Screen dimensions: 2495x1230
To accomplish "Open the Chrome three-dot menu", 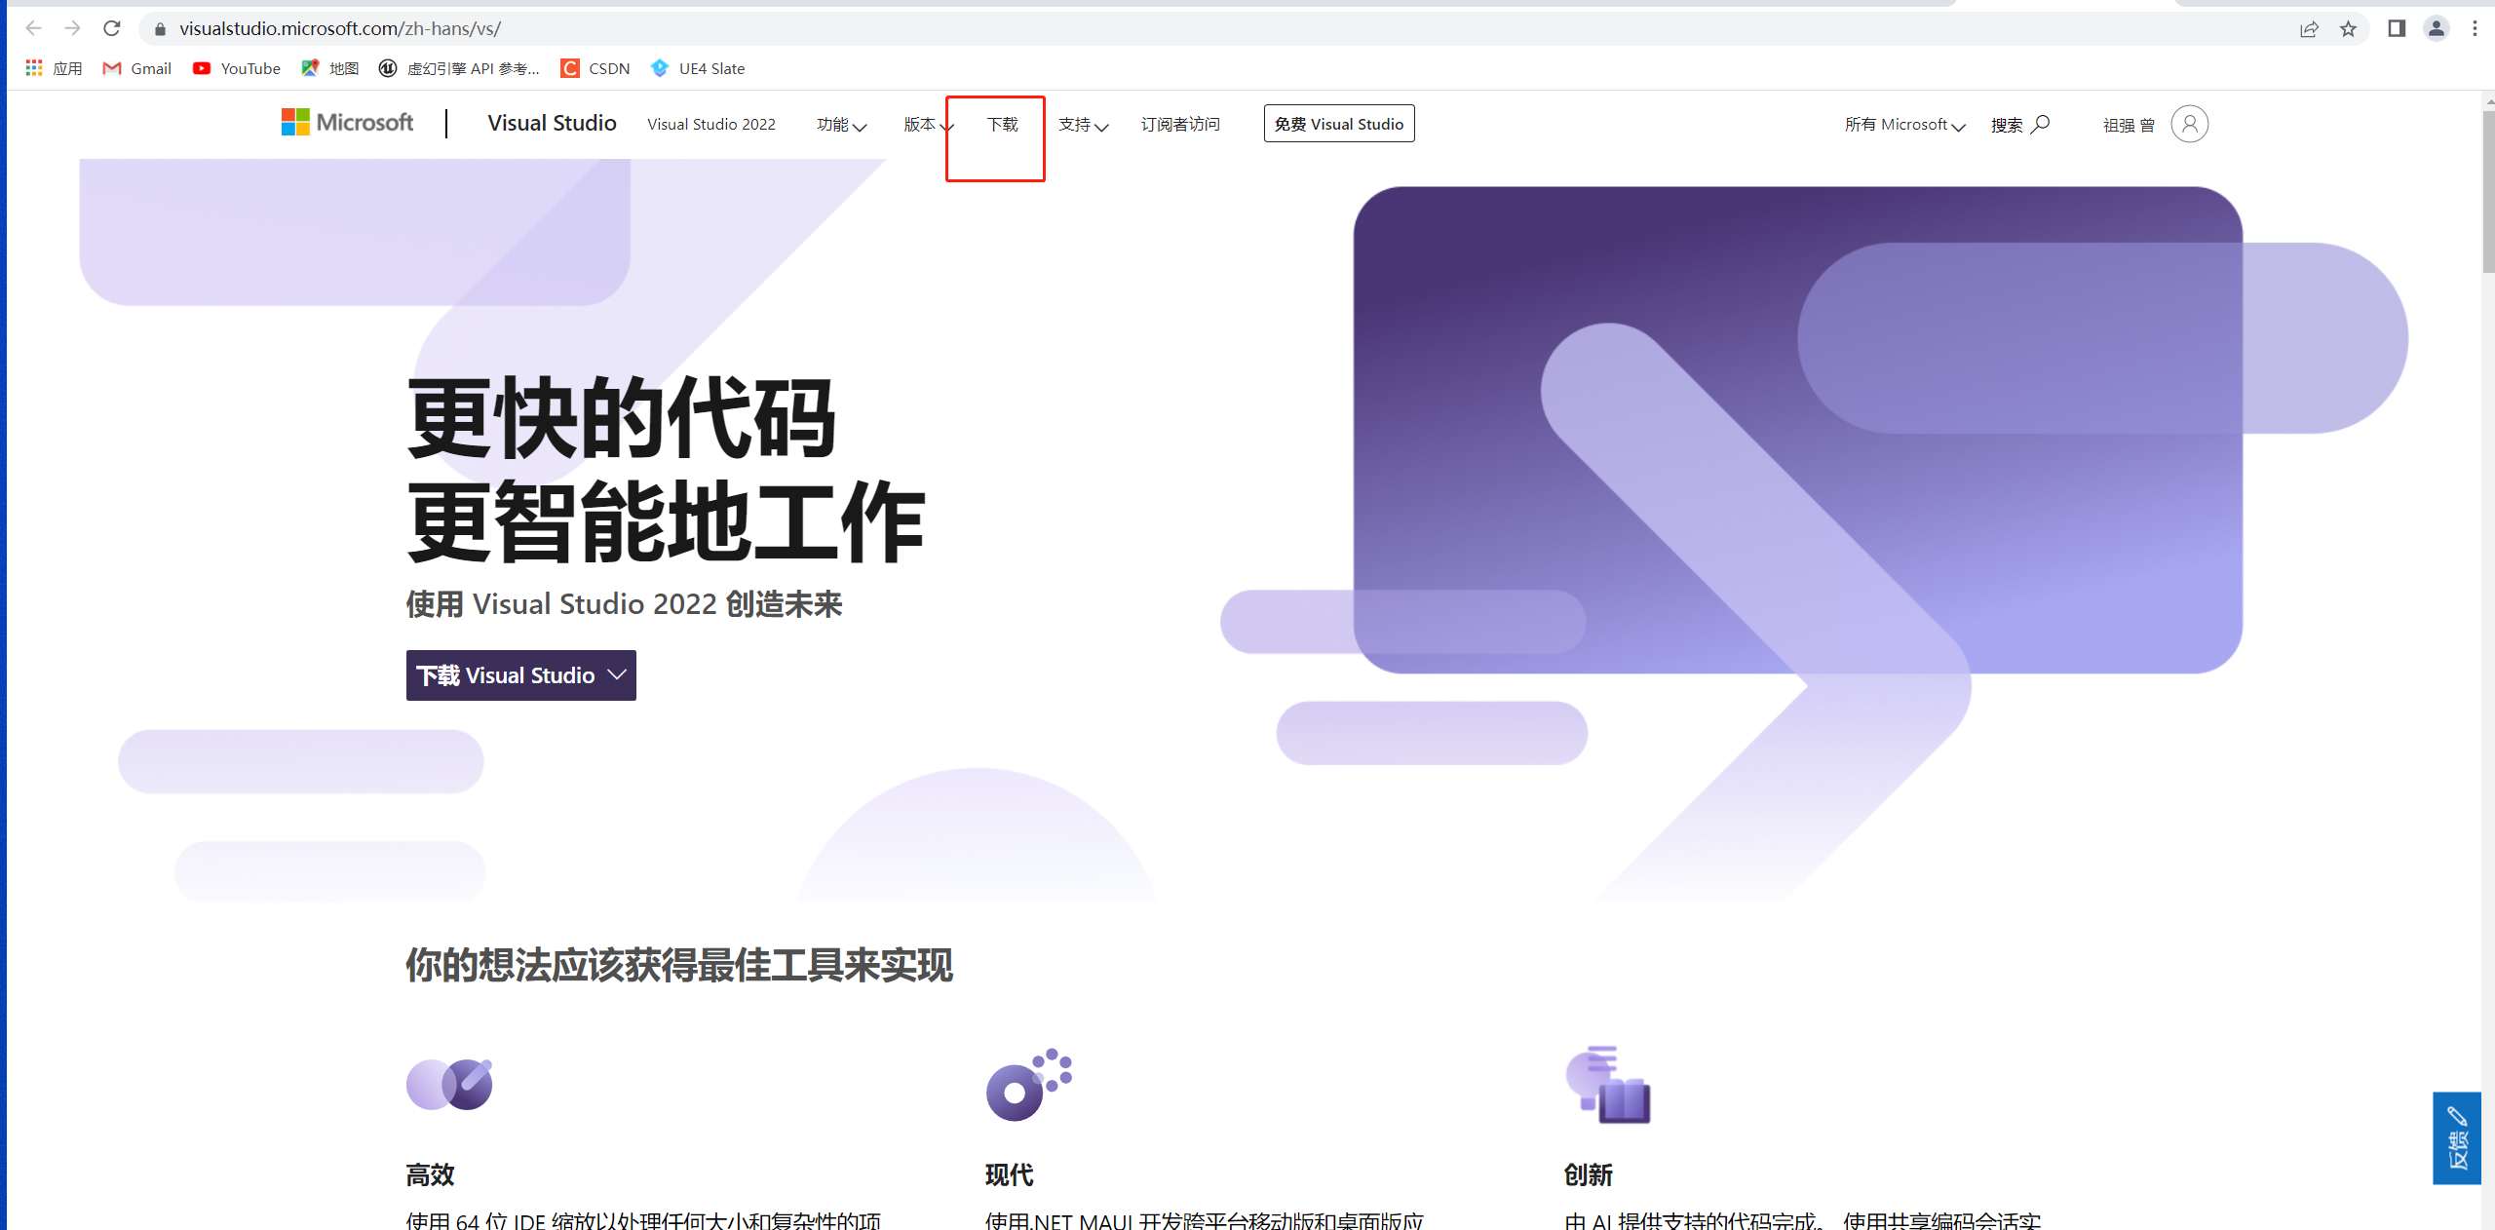I will 2475,28.
